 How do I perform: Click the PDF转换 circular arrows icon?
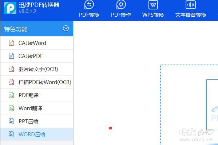[89, 5]
